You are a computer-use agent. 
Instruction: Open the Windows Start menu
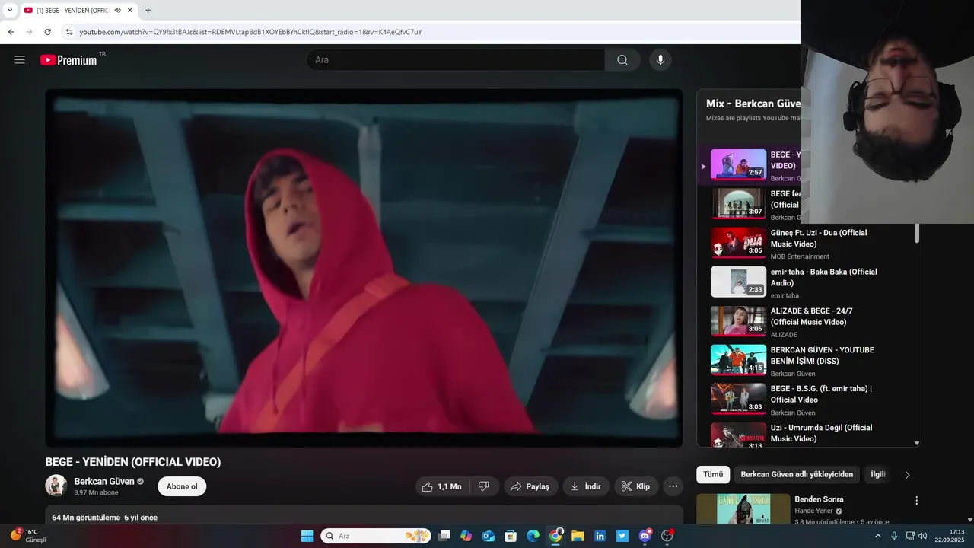click(x=307, y=536)
